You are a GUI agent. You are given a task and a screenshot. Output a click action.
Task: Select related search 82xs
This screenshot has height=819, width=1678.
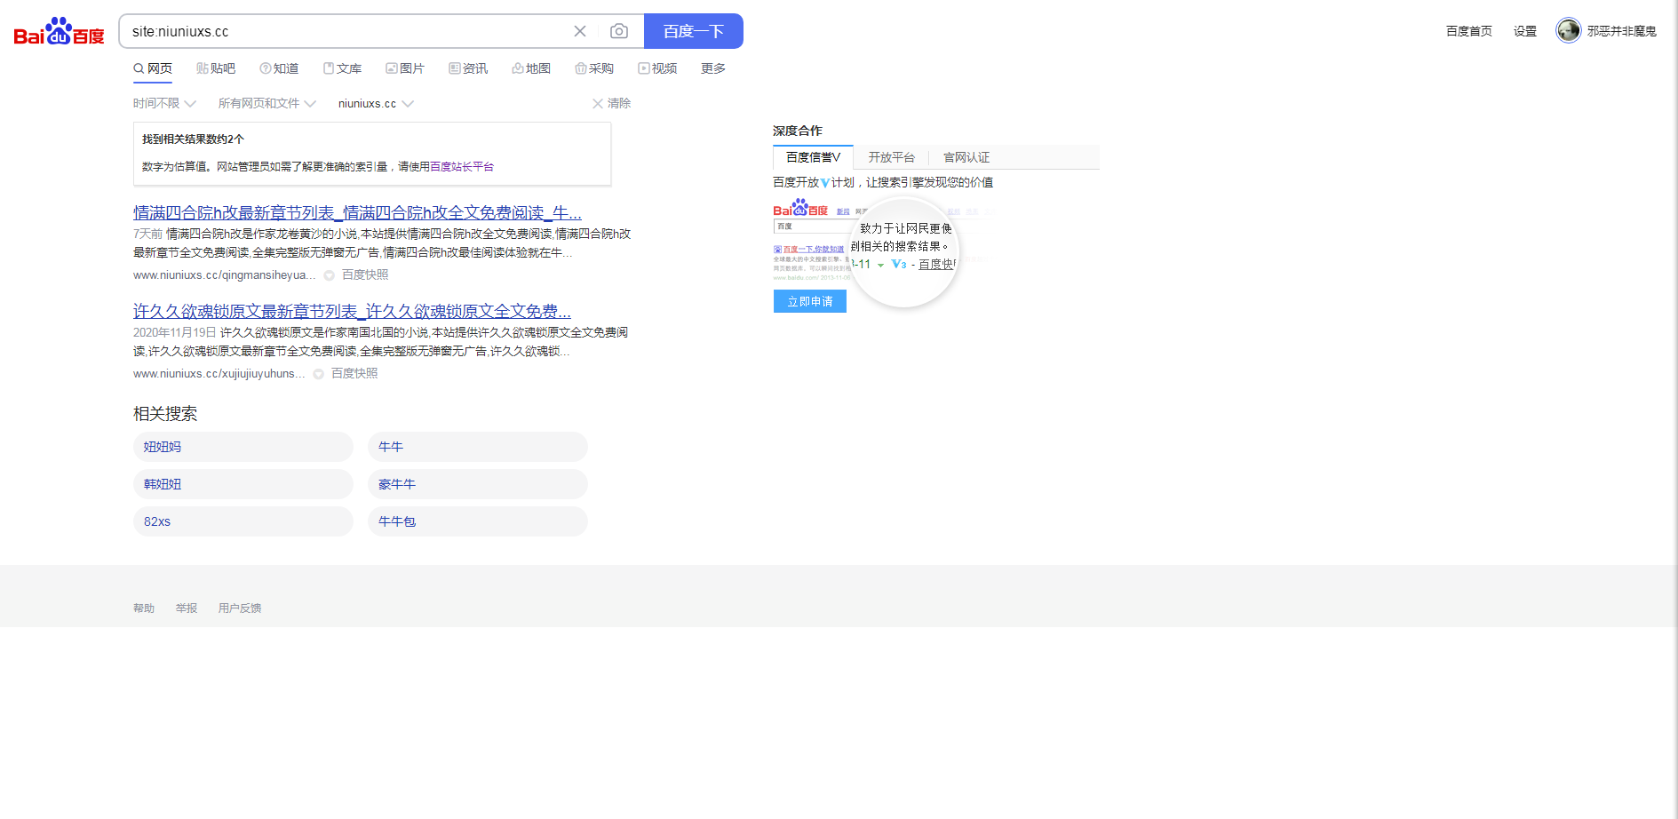pos(243,521)
